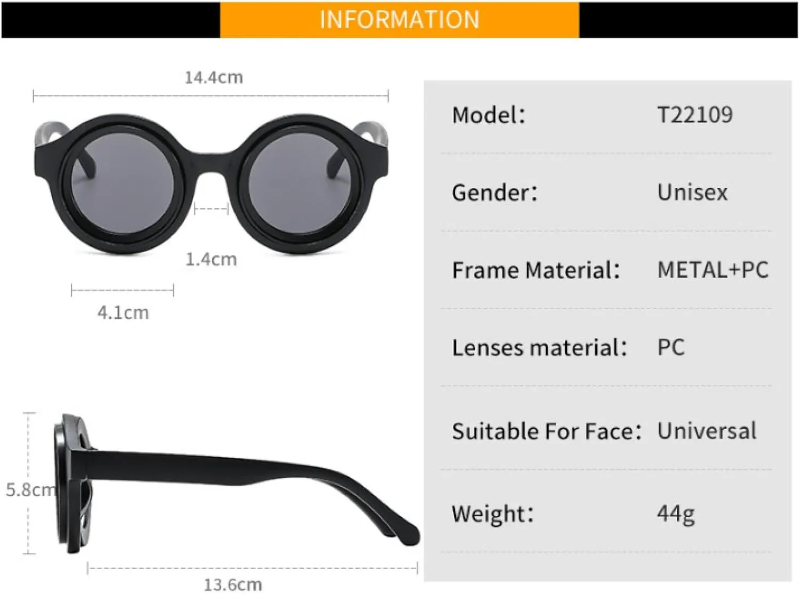Click the Model field label
This screenshot has width=800, height=594.
(489, 115)
